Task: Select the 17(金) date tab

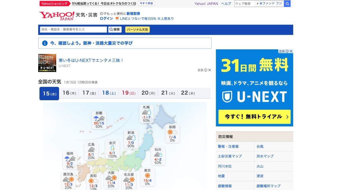Action: click(x=89, y=93)
